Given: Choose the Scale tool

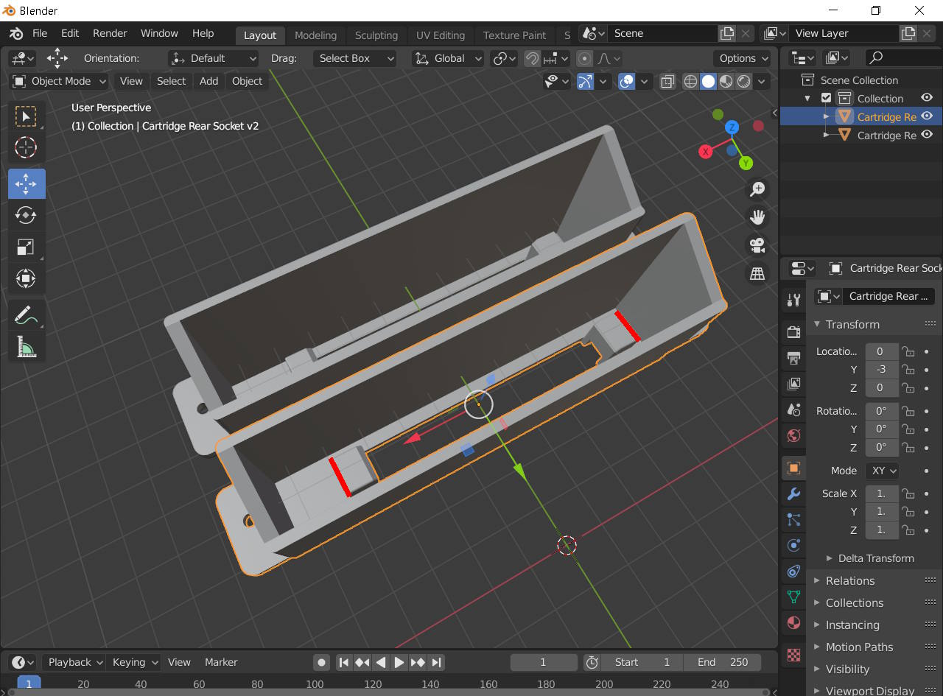Looking at the screenshot, I should [x=27, y=247].
